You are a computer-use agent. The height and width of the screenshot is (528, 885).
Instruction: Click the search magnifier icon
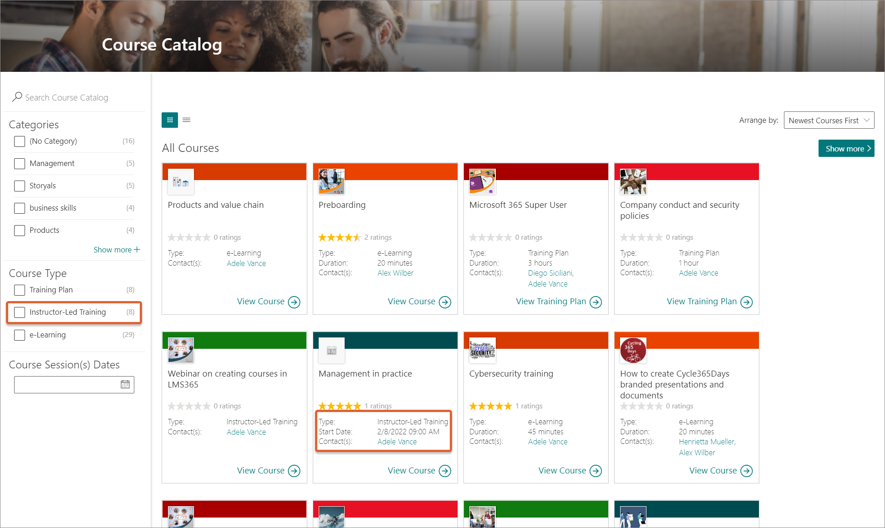17,97
